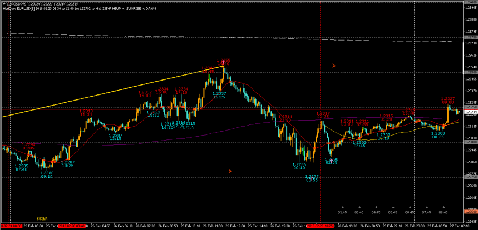Click the swing high label 1.2311 03:55
The image size is (478, 230).
pos(362,123)
